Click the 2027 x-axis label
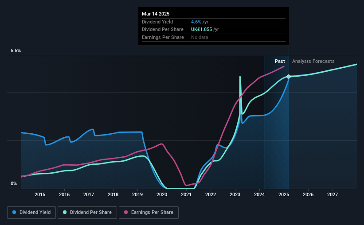364x225 pixels. (x=333, y=194)
